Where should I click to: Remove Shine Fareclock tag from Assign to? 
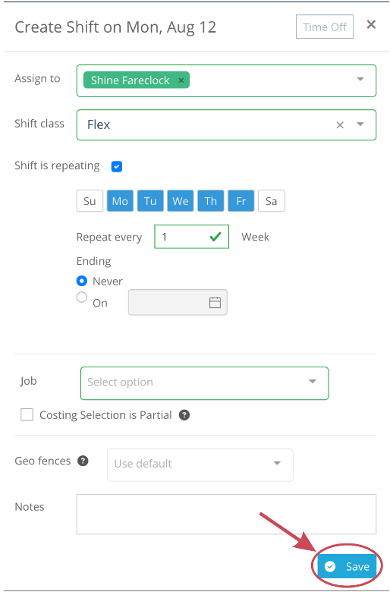point(181,80)
